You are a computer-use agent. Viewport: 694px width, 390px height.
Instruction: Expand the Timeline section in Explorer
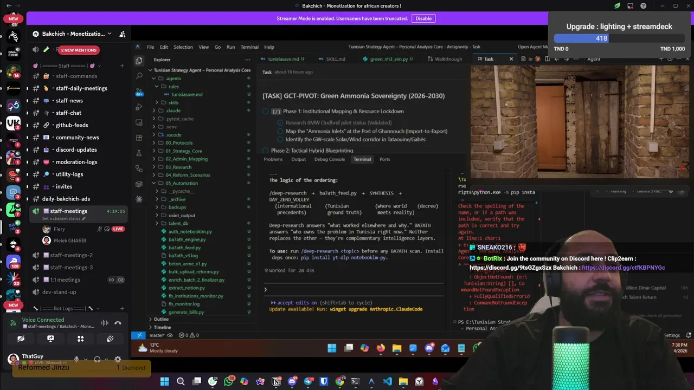click(x=162, y=327)
